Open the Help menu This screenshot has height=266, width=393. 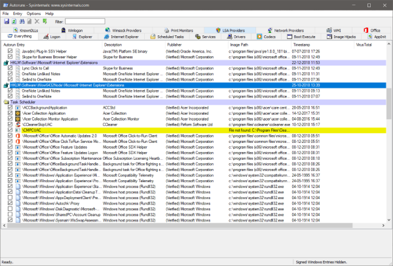coord(49,14)
